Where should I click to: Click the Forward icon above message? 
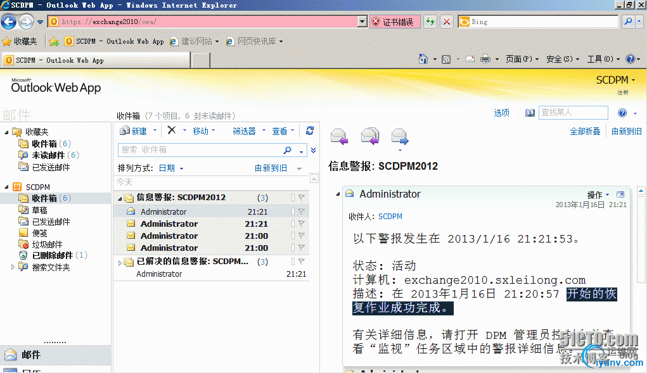pos(400,137)
